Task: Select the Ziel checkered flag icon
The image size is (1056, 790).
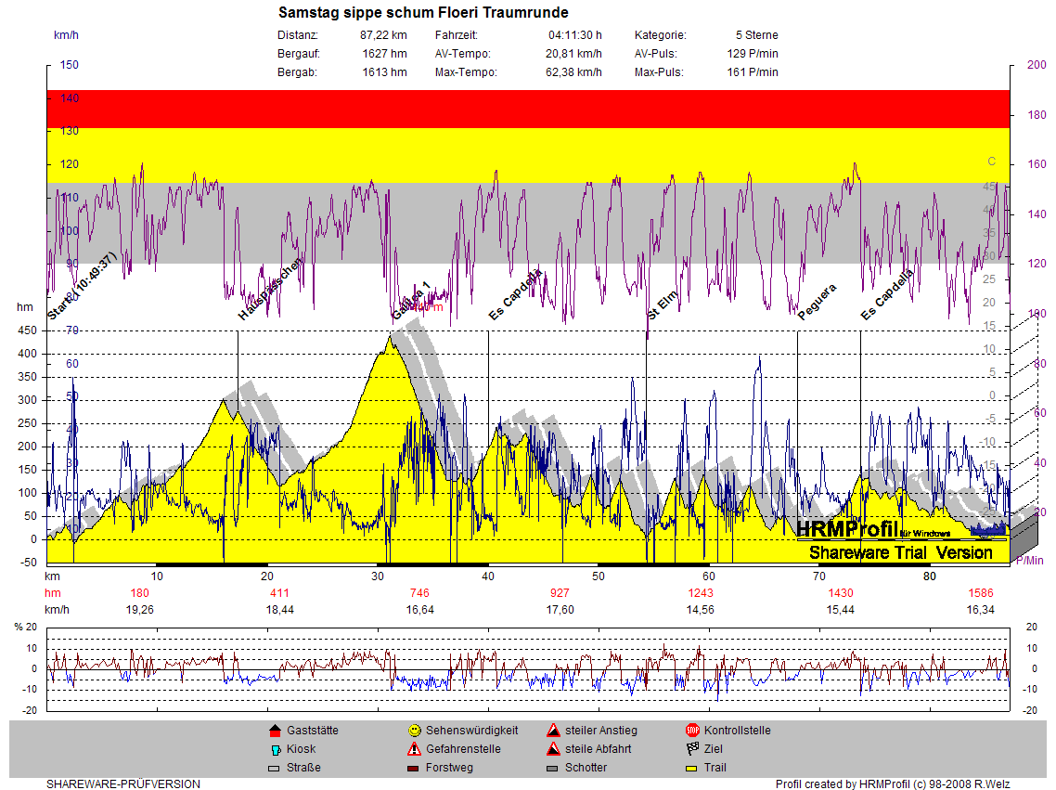Action: 692,749
